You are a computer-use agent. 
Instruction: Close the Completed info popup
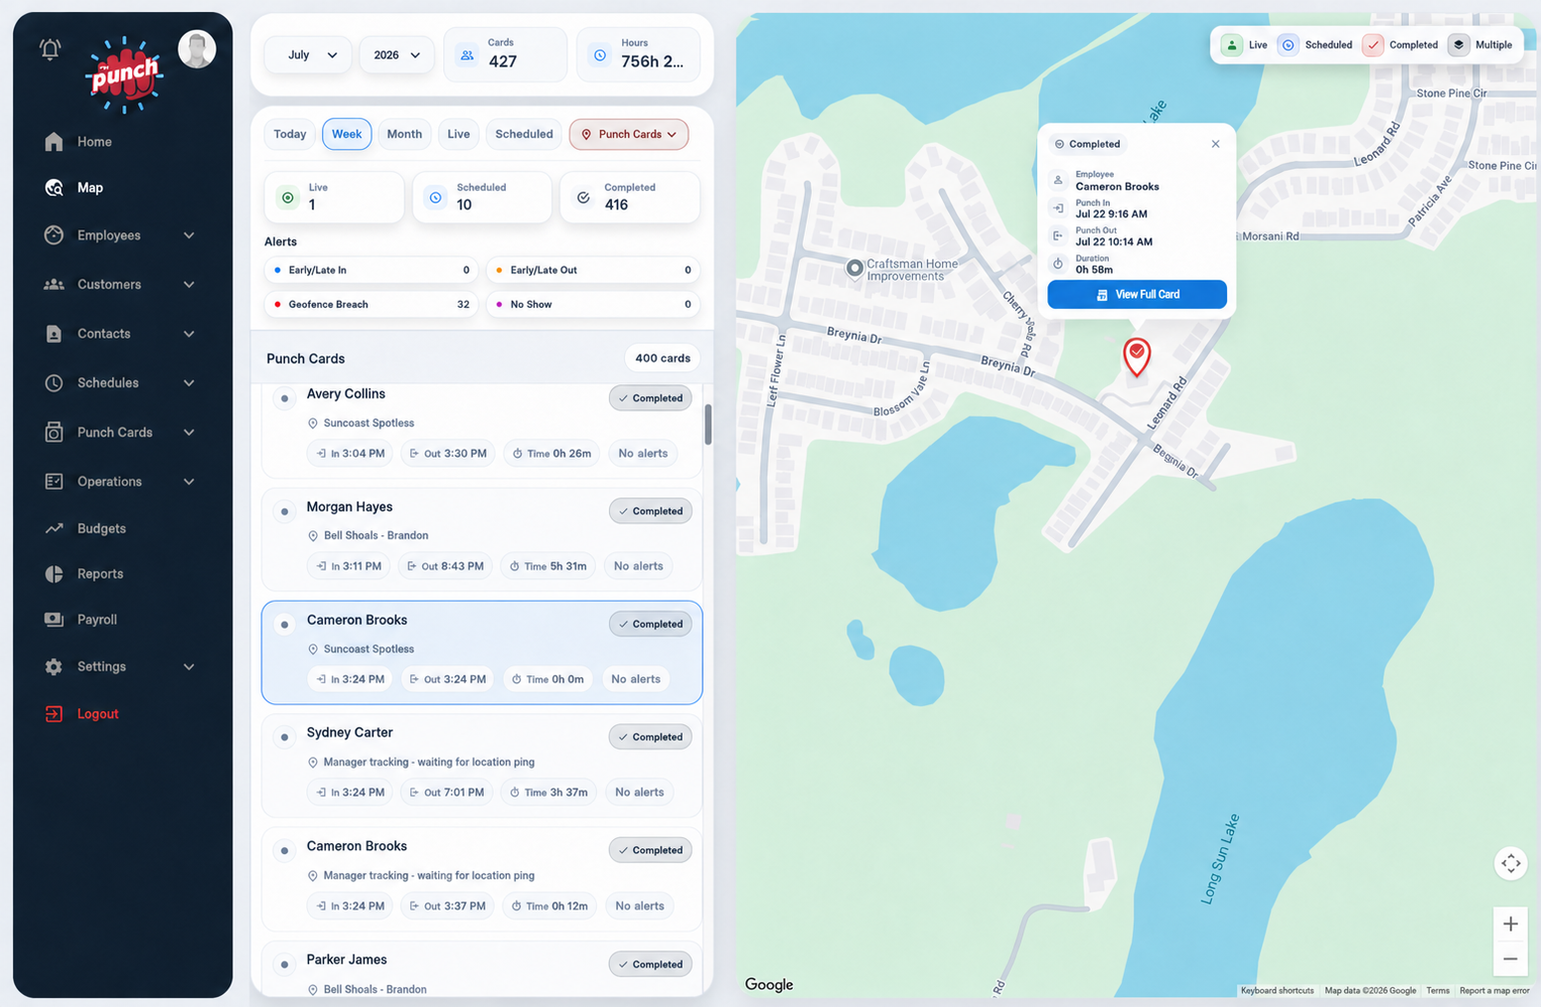tap(1215, 144)
